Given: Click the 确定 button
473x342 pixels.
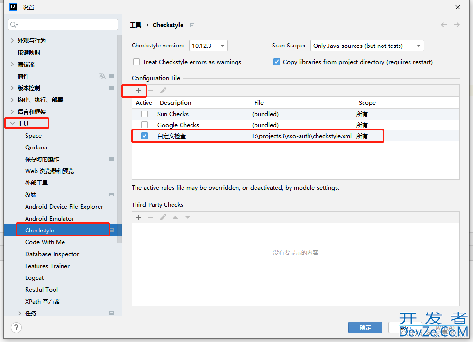Looking at the screenshot, I should 365,327.
